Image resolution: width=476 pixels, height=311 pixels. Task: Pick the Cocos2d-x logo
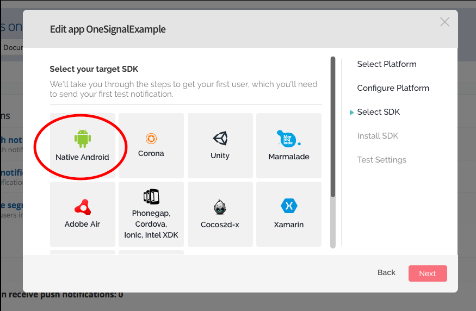(220, 207)
